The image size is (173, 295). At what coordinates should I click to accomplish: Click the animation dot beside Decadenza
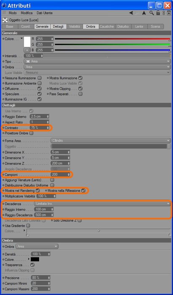click(x=3, y=204)
